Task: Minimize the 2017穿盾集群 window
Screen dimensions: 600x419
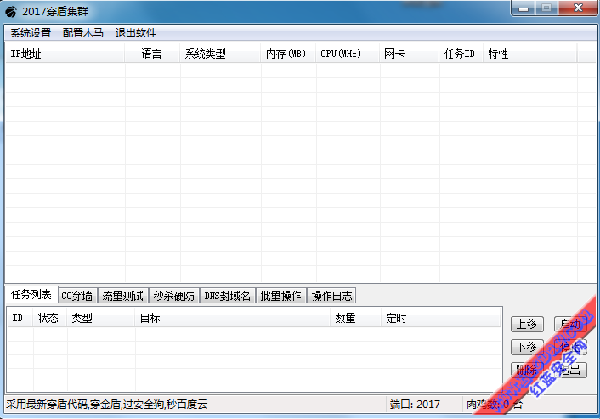Action: point(524,8)
